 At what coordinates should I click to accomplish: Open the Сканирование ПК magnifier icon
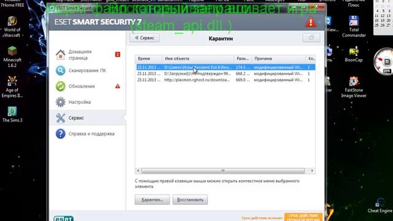(60, 71)
